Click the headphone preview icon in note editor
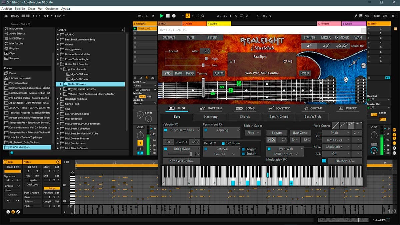Screen dimensions: 400x225 (x=72, y=172)
